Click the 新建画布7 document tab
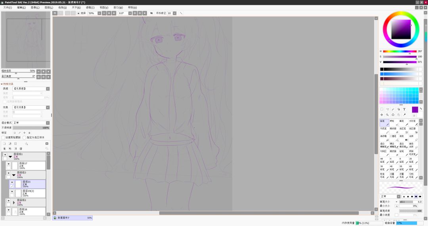 click(x=73, y=218)
